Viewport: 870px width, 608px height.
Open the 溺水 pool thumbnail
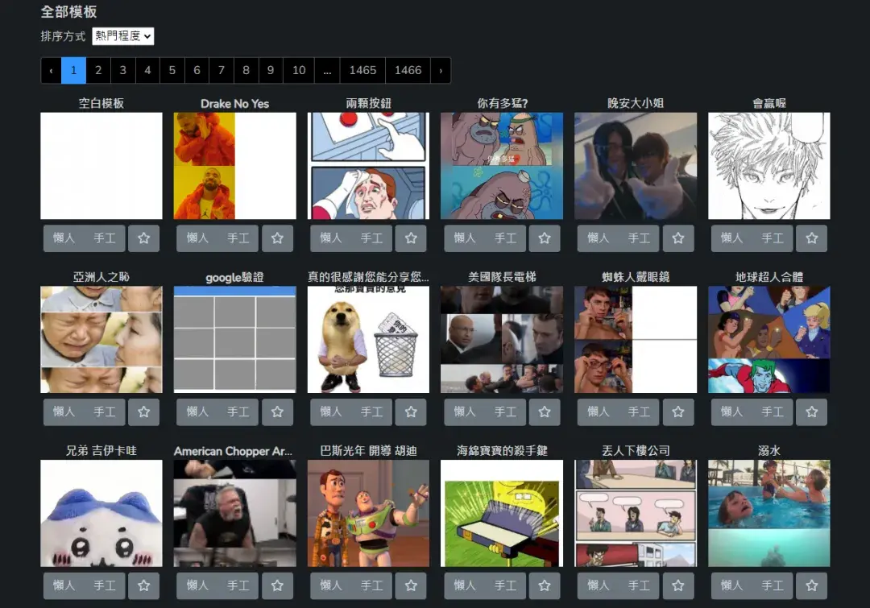pyautogui.click(x=769, y=513)
